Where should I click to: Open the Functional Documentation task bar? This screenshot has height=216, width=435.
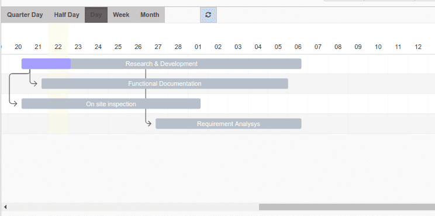click(165, 83)
